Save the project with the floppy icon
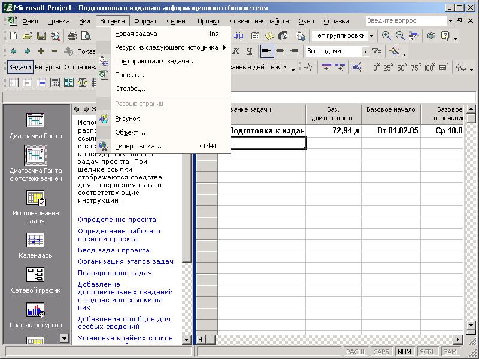479x359 pixels. click(x=41, y=36)
